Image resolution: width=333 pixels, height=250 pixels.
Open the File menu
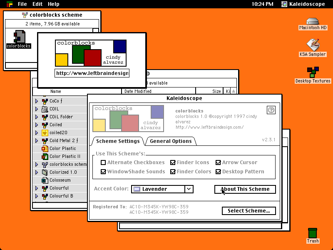[22, 4]
